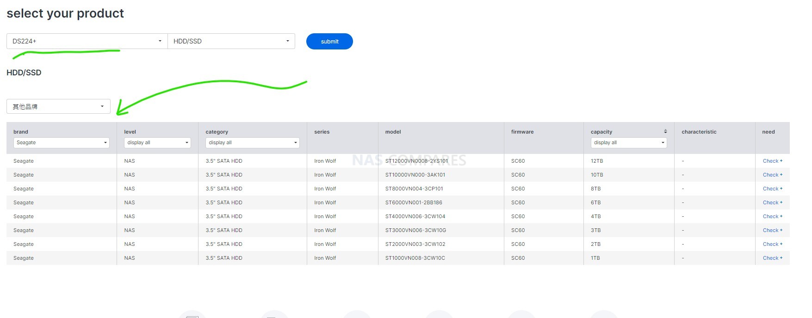Click the blue submit button
Screen dimensions: 812x318
[329, 42]
